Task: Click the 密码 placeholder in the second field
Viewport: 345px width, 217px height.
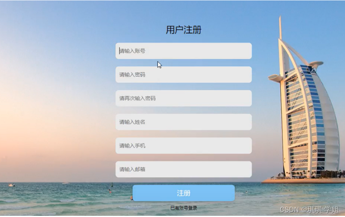Action: pyautogui.click(x=140, y=75)
